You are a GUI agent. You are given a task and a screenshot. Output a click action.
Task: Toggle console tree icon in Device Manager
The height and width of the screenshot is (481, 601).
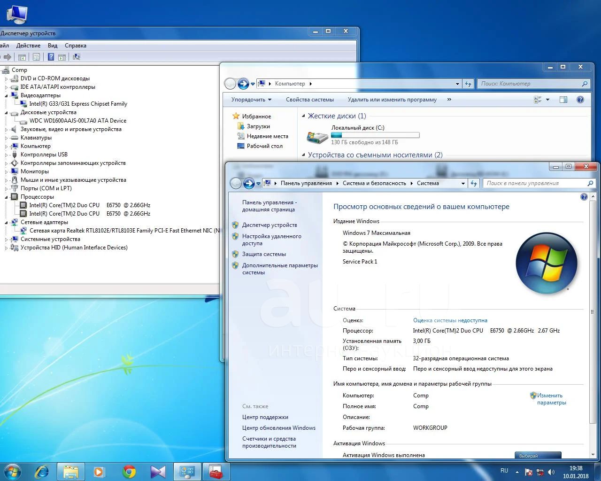click(x=22, y=57)
